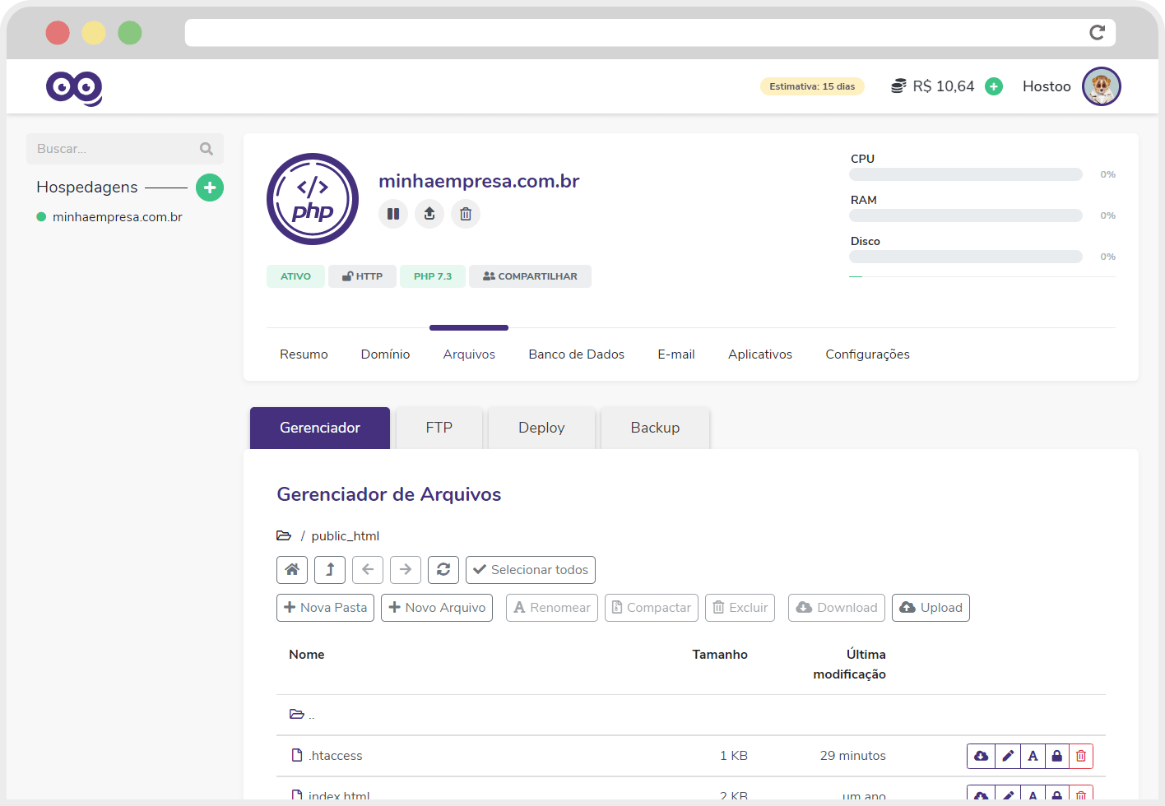
Task: Click the Renomear button
Action: 552,608
